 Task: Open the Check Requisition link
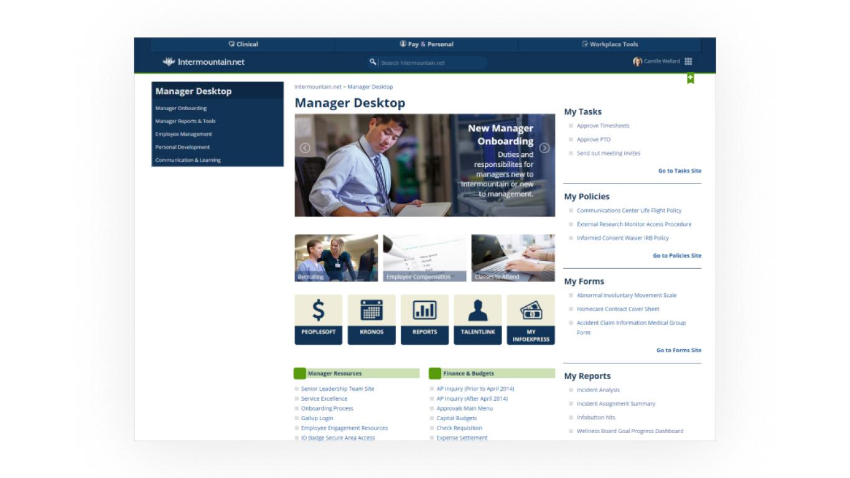pos(459,428)
